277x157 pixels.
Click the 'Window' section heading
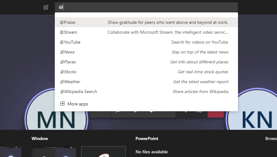pyautogui.click(x=40, y=139)
